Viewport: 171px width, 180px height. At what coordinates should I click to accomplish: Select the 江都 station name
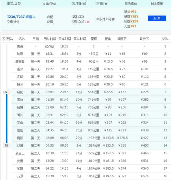(20, 77)
